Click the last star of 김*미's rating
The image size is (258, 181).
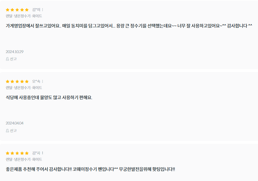click(27, 10)
